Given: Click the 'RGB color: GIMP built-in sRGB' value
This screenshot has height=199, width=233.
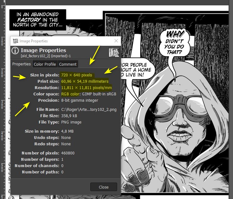Looking at the screenshot, I should (89, 94).
